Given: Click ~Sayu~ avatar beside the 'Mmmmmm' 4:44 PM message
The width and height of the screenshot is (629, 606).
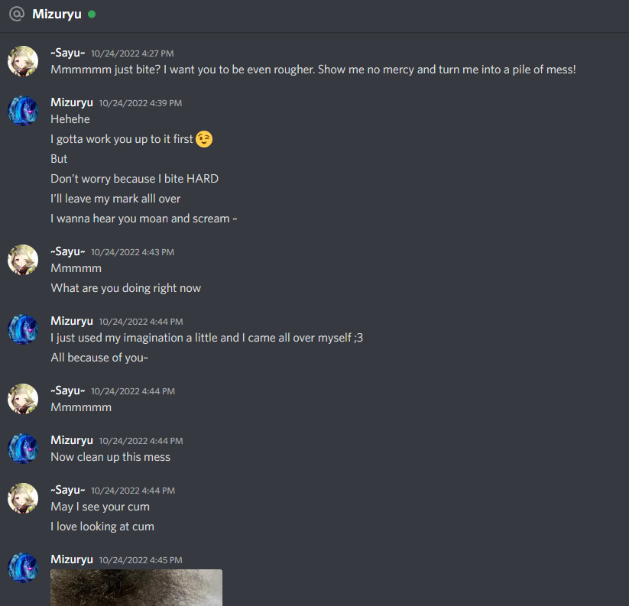Looking at the screenshot, I should [23, 399].
